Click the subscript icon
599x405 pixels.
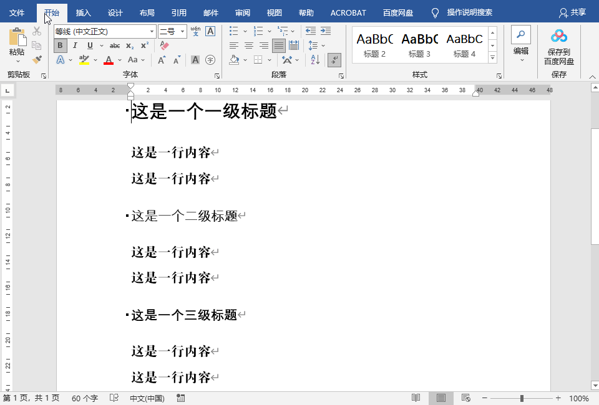pyautogui.click(x=131, y=45)
